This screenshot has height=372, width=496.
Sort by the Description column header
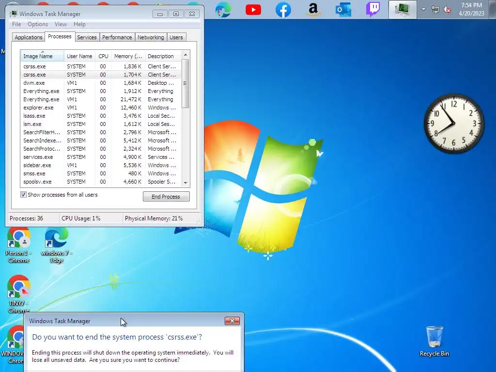point(163,56)
